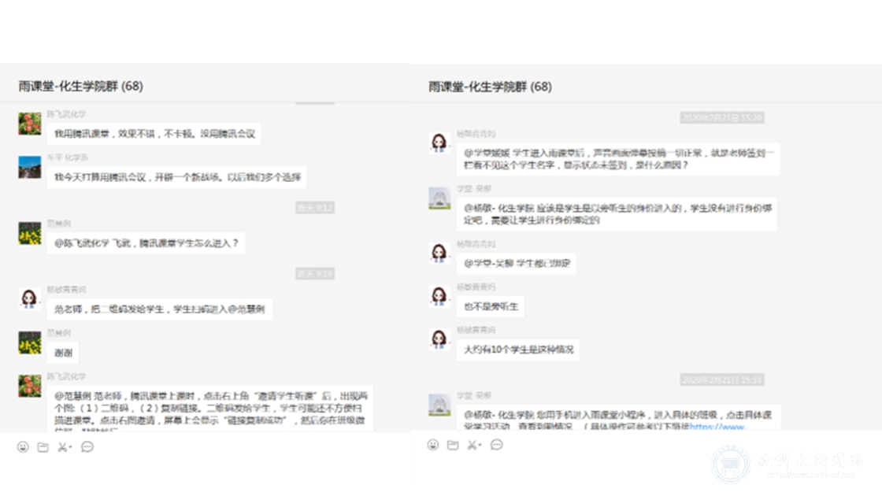Click right window title 雨课堂-化生学院群 (68)

pos(490,87)
